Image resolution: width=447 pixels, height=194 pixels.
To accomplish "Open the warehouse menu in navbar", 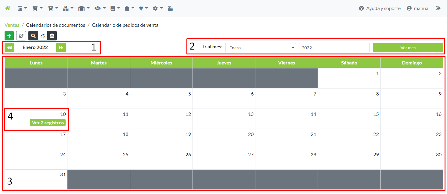I will pos(84,8).
